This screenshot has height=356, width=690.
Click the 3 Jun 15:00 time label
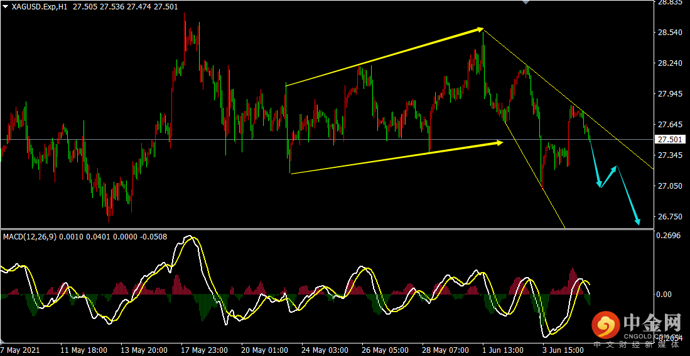[564, 351]
